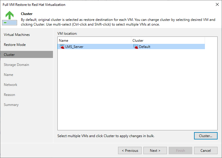Switch to the Restore Mode step
The height and width of the screenshot is (158, 222).
point(15,45)
